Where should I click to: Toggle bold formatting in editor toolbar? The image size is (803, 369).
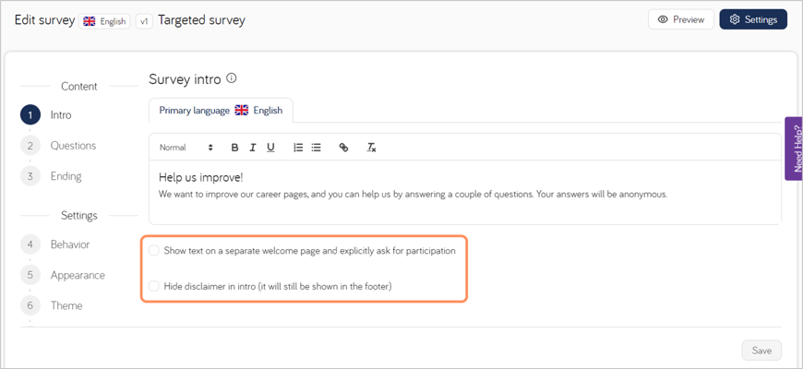tap(234, 148)
